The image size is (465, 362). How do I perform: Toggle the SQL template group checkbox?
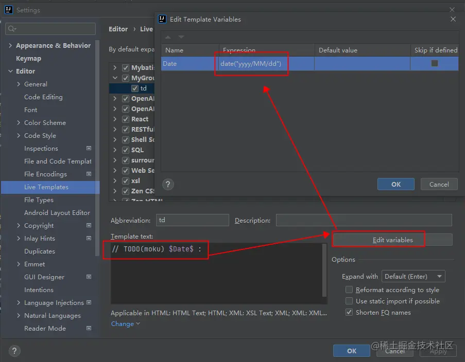click(x=126, y=150)
